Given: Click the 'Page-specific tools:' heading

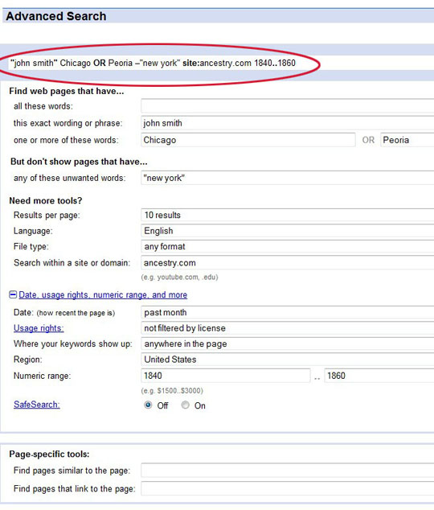Looking at the screenshot, I should coord(49,454).
